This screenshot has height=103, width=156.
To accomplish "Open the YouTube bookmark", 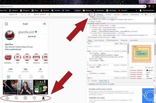I will [123, 10].
